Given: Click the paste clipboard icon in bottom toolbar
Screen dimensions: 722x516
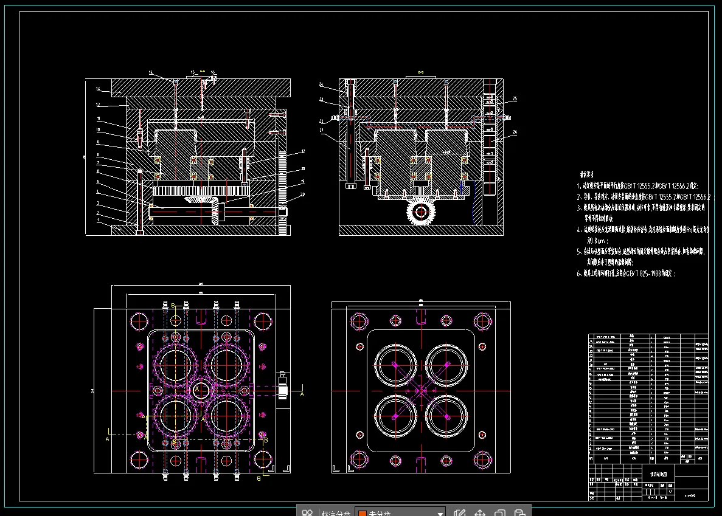Looking at the screenshot, I should 520,513.
